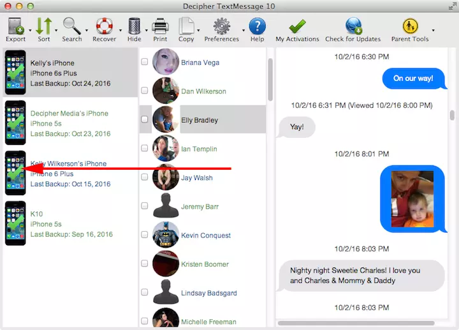
Task: Check the box next to Dan Wilkerson
Action: [x=145, y=91]
